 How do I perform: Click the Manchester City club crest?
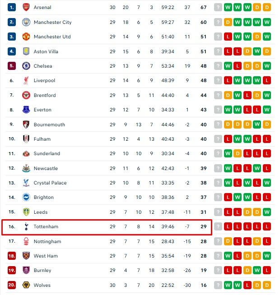(x=26, y=22)
